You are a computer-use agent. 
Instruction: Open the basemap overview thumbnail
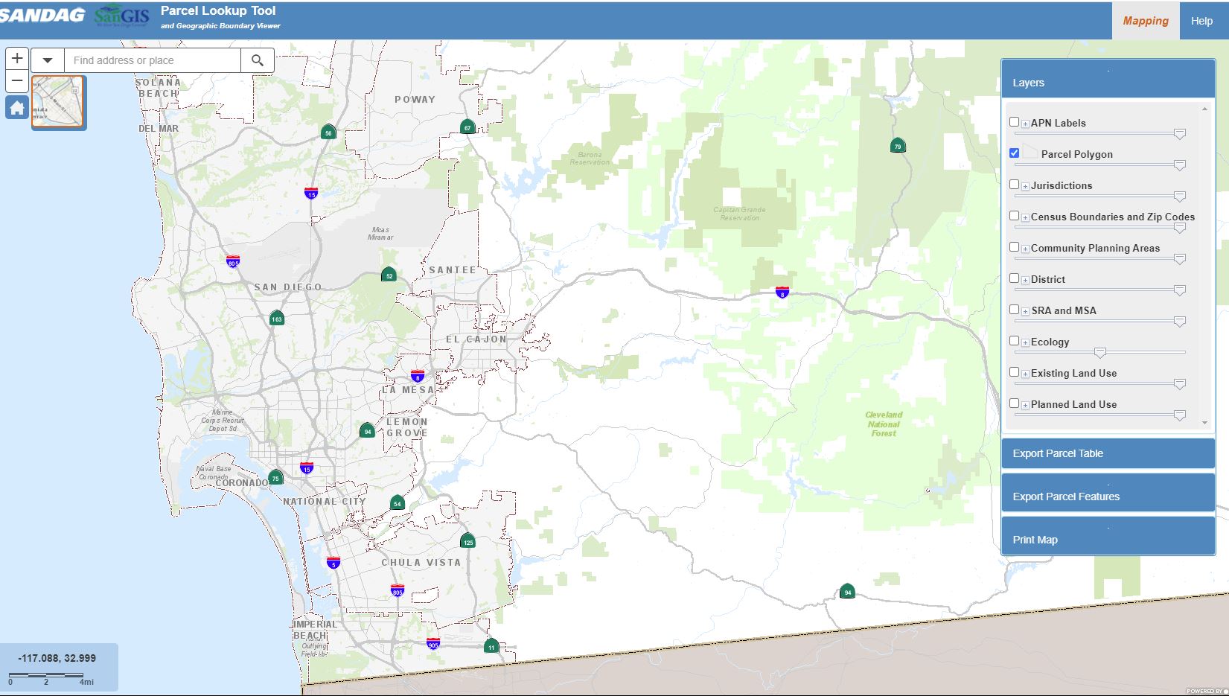tap(58, 103)
